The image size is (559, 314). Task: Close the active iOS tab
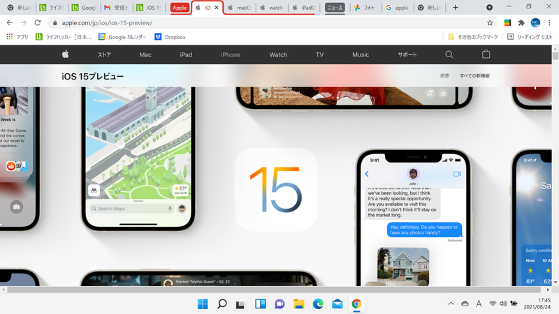point(217,8)
